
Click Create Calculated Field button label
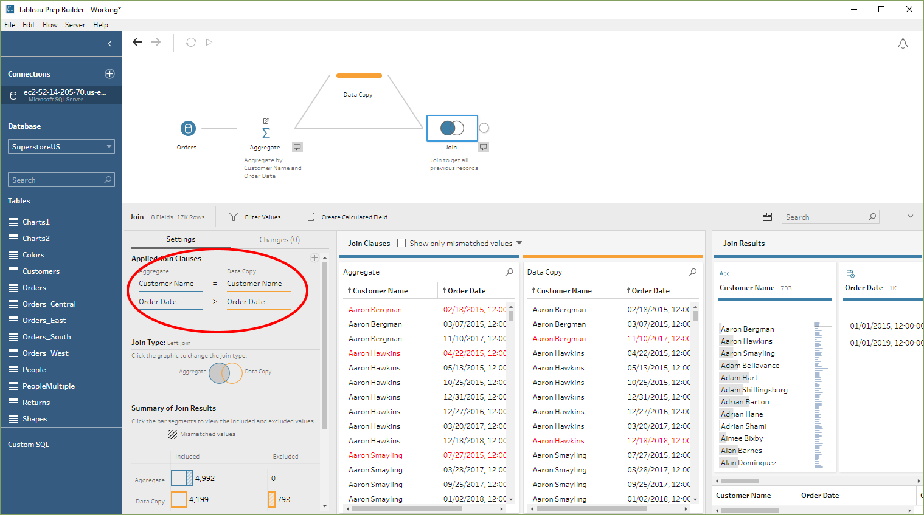(356, 217)
